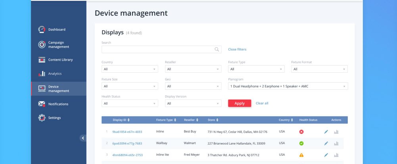Open Campaign management from sidebar
The image size is (397, 164).
[58, 44]
